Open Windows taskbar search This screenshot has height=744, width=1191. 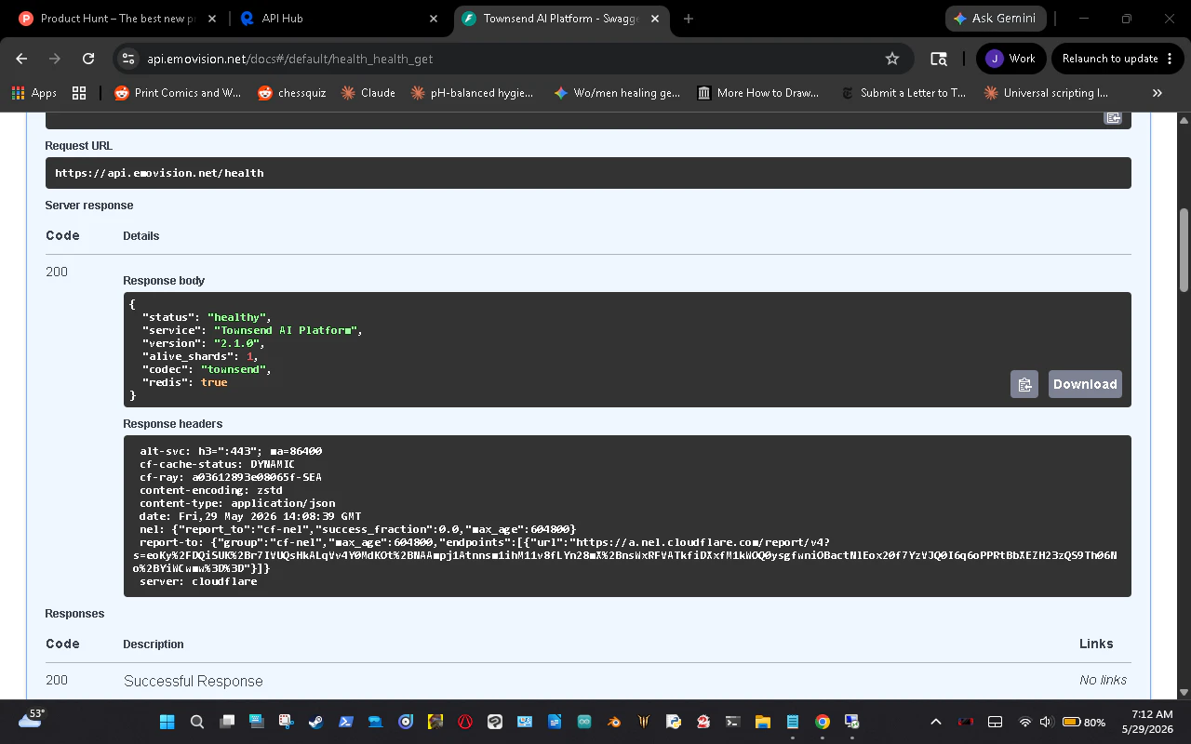click(x=197, y=722)
